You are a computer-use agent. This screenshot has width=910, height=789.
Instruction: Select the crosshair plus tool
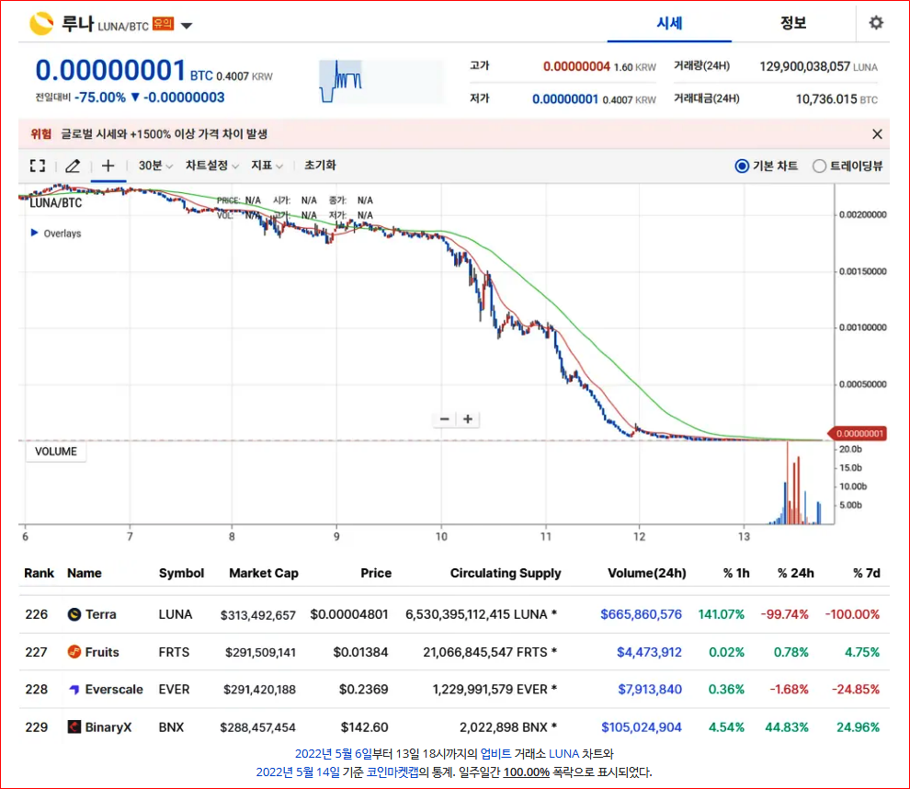point(108,166)
